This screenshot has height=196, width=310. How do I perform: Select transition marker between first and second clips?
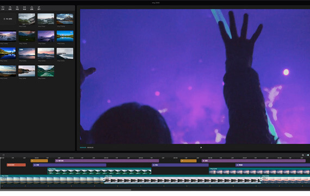104,179
